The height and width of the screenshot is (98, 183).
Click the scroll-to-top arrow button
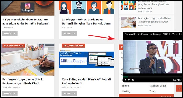click(179, 88)
